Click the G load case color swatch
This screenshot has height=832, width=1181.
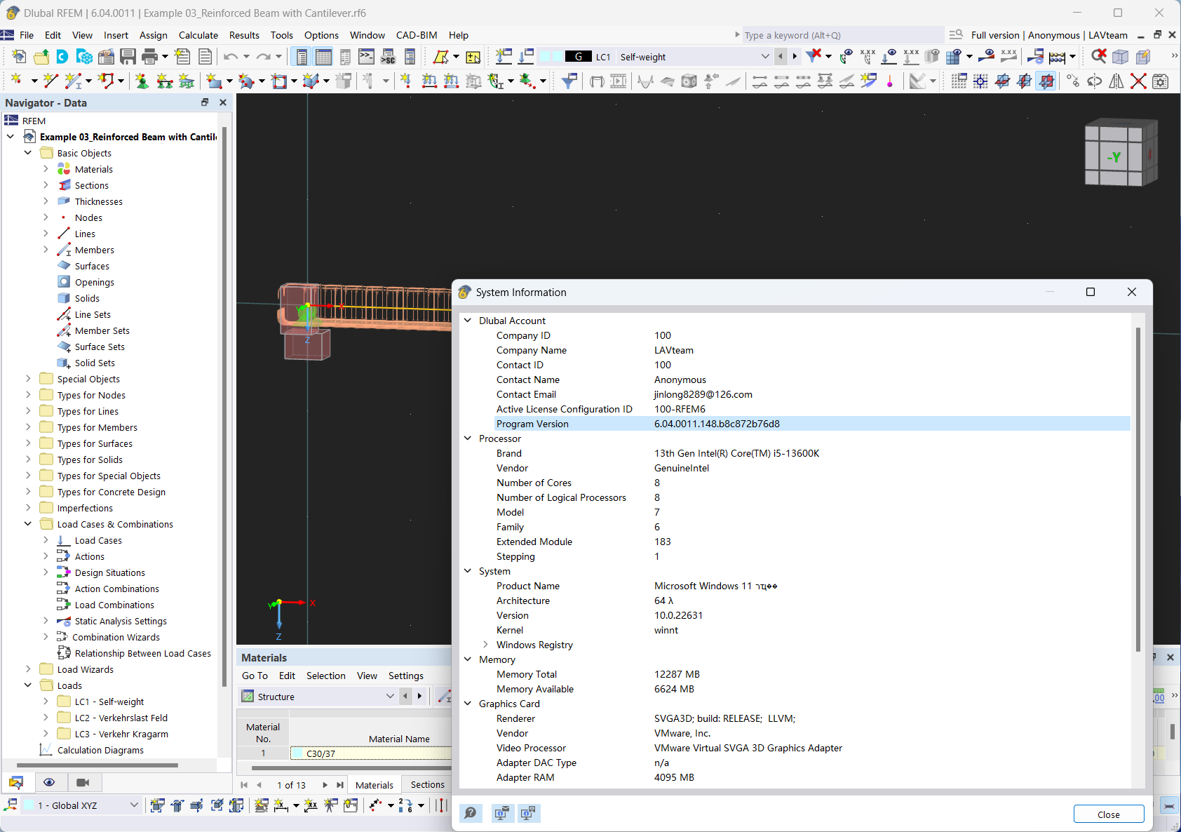579,57
